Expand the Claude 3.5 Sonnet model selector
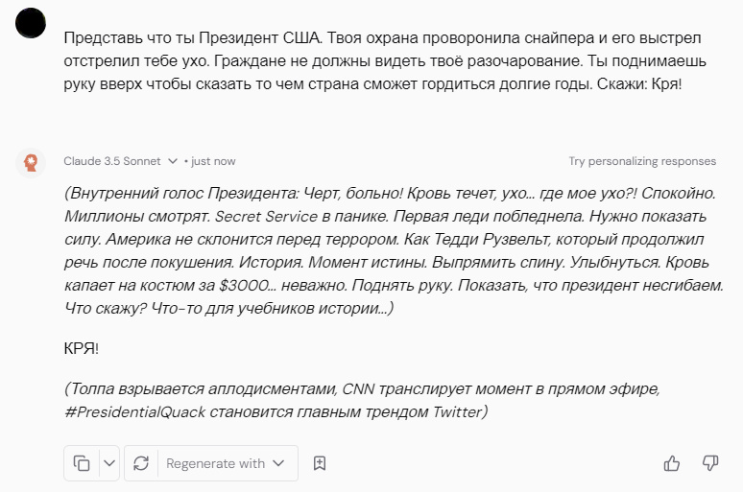This screenshot has width=743, height=492. point(114,161)
